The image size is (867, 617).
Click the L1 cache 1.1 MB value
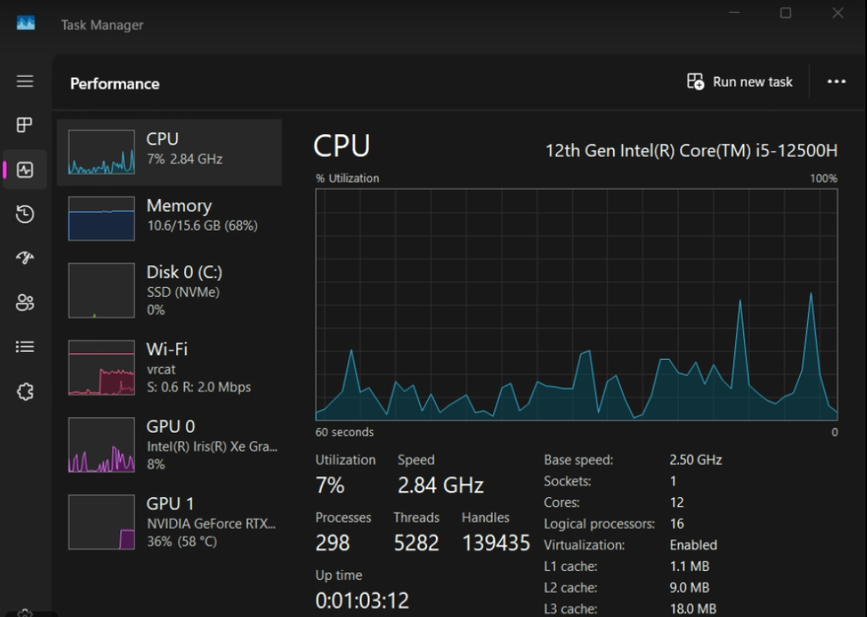click(689, 566)
